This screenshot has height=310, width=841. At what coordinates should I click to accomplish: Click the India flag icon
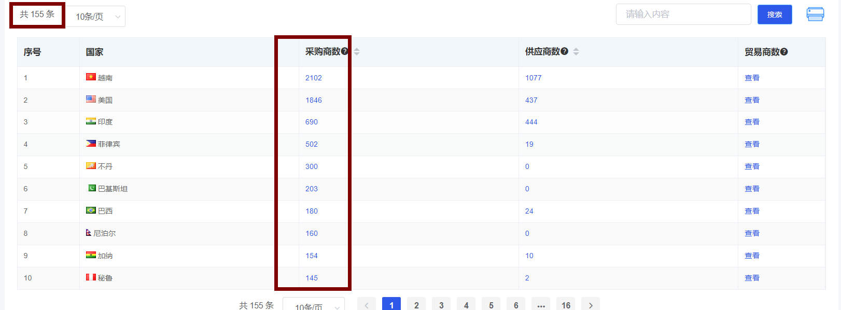91,121
